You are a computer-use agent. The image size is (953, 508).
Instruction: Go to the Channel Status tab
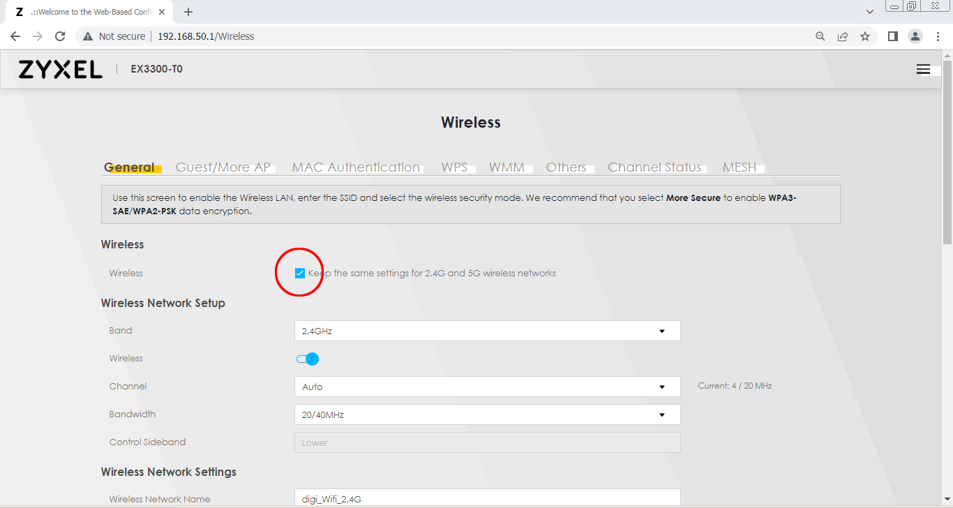(x=654, y=167)
